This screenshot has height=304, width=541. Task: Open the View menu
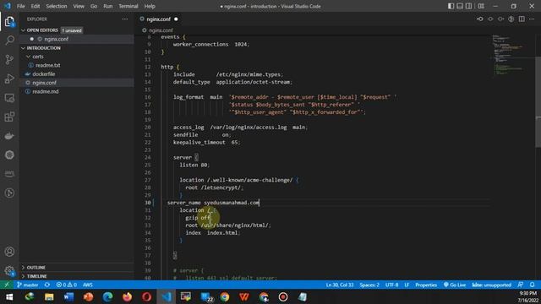[x=79, y=6]
